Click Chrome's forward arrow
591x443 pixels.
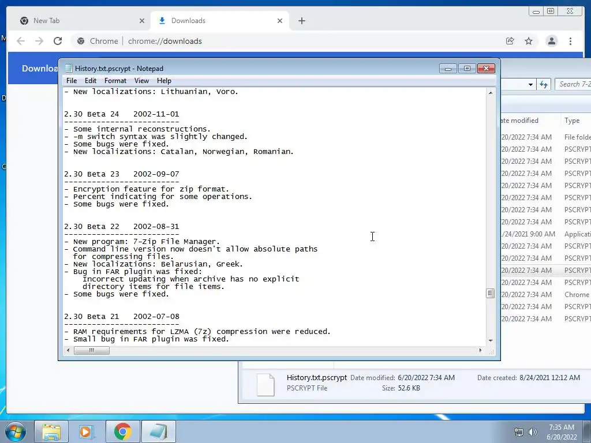pos(39,41)
